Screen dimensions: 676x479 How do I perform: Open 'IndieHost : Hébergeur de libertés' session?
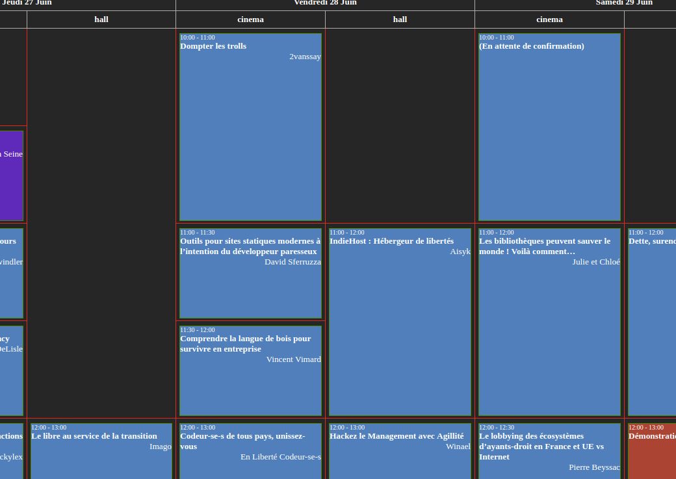tap(400, 322)
